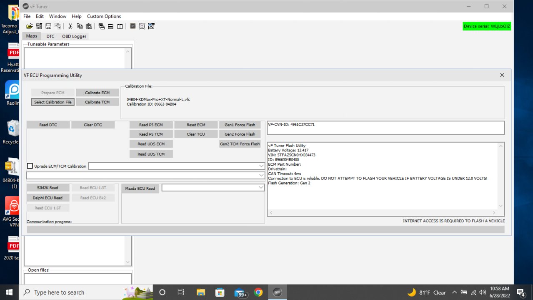Click the SIM2K Read button
Image resolution: width=533 pixels, height=300 pixels.
(x=48, y=188)
